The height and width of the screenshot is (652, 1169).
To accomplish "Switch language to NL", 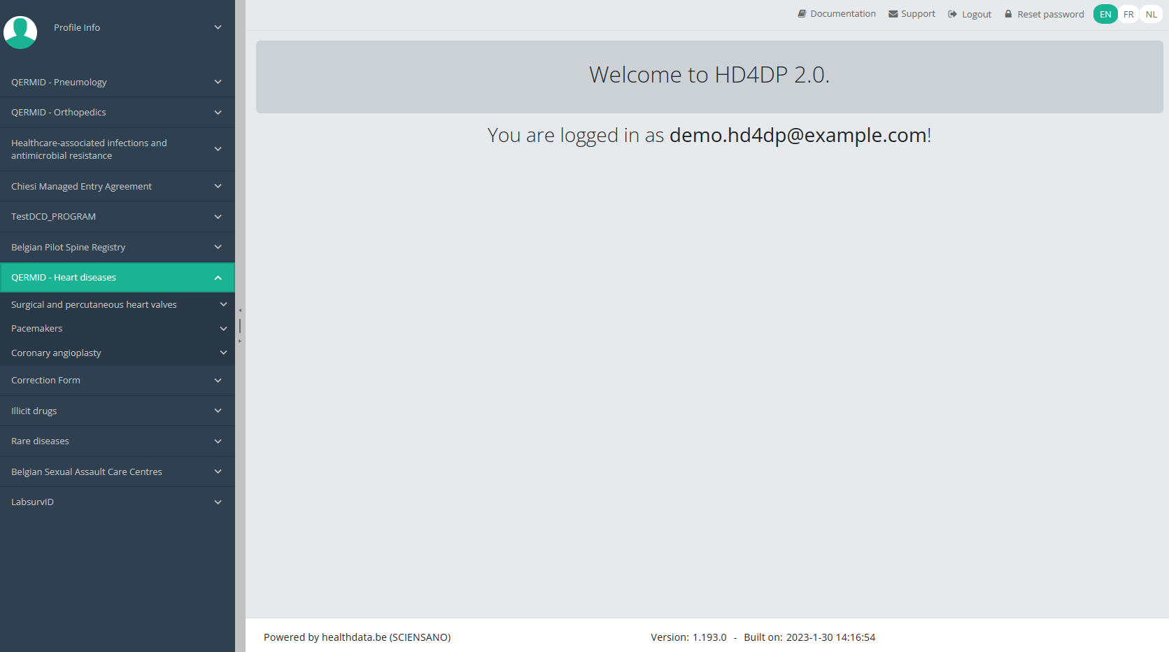I will [x=1151, y=14].
